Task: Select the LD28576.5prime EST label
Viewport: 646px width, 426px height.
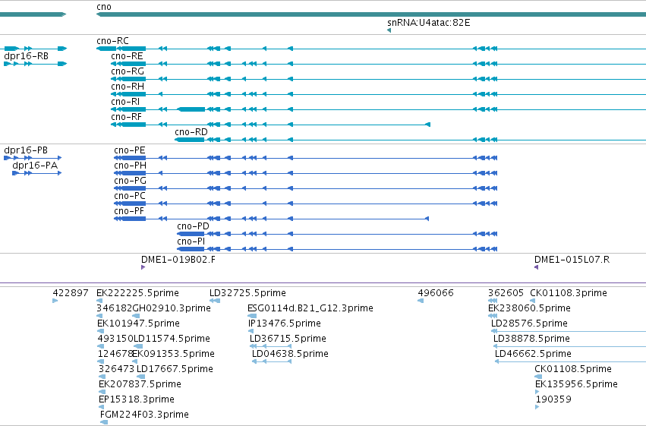Action: 529,323
